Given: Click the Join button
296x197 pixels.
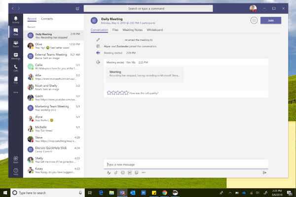Looking at the screenshot, I should point(271,20).
